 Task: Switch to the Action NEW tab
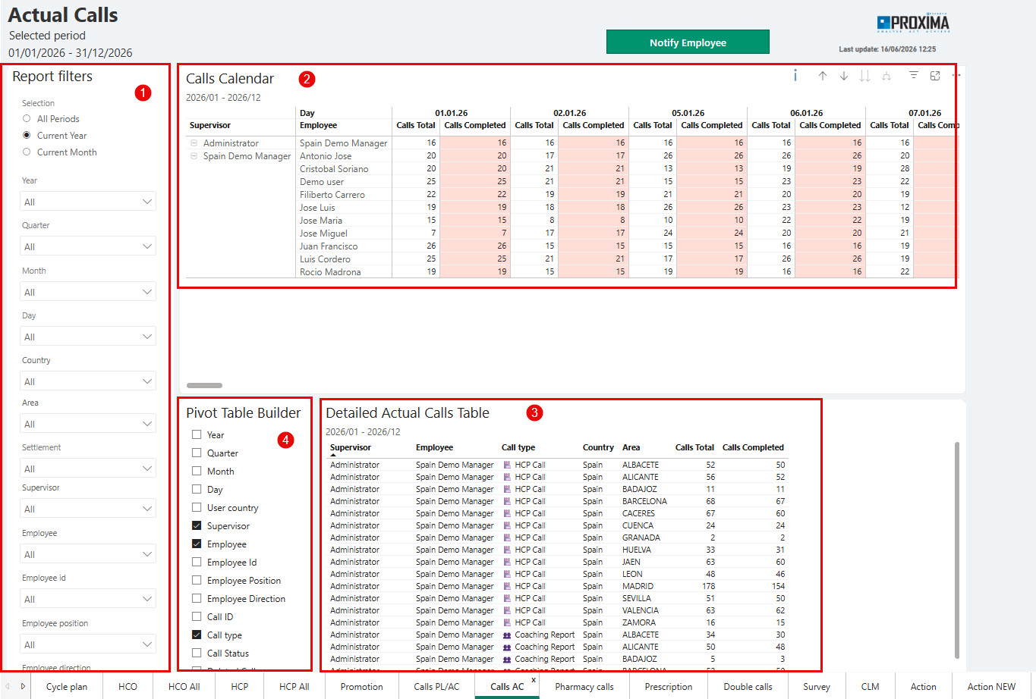pyautogui.click(x=991, y=687)
